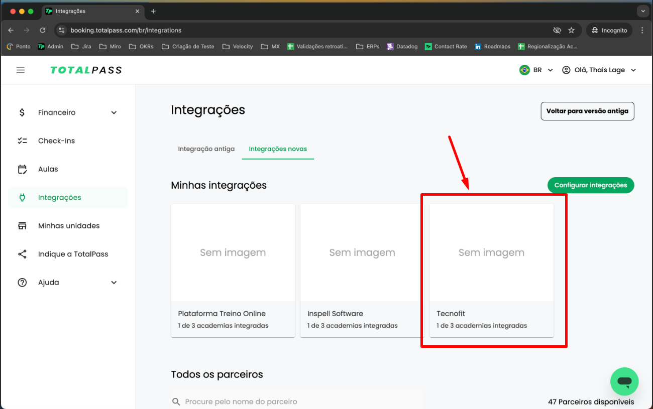This screenshot has height=409, width=653.
Task: Click the Inspell Software title text
Action: [x=335, y=314]
